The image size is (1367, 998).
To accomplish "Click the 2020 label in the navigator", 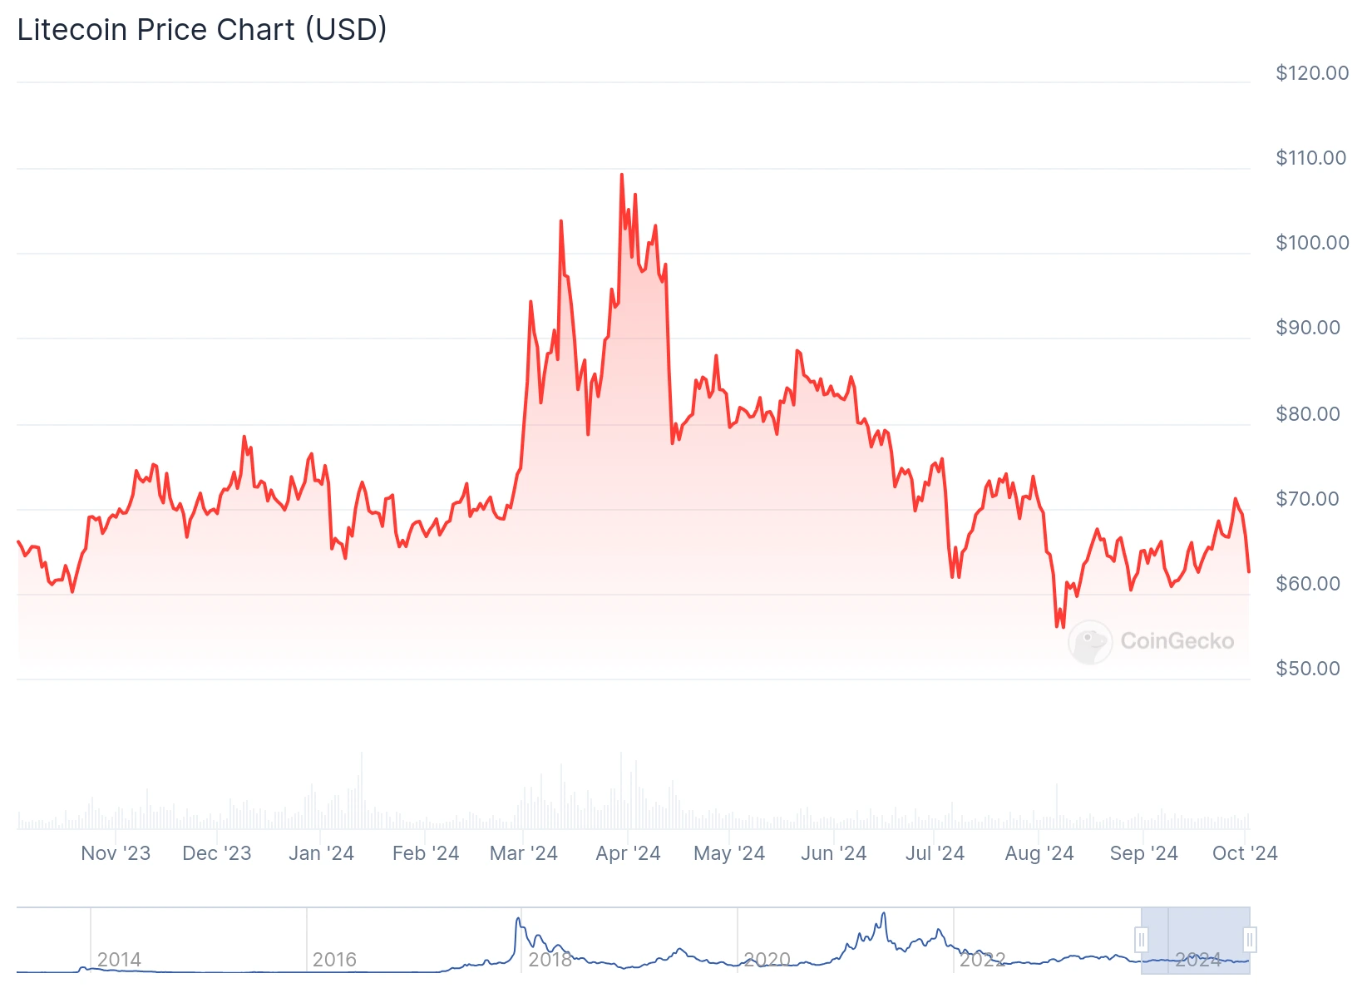I will pyautogui.click(x=767, y=960).
